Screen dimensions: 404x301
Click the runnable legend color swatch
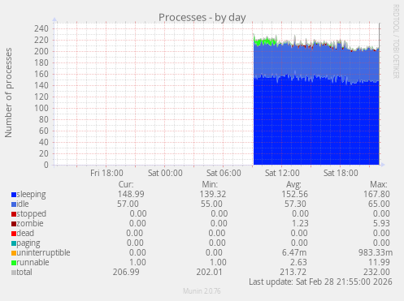[x=14, y=263]
